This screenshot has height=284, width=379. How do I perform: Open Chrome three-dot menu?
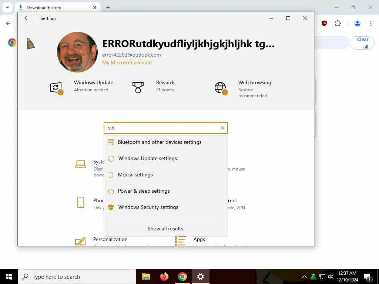[x=371, y=23]
